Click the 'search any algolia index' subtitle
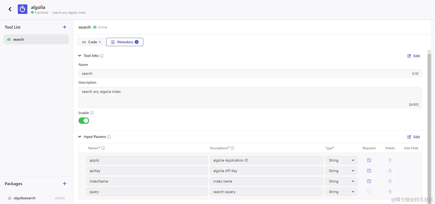 (69, 13)
